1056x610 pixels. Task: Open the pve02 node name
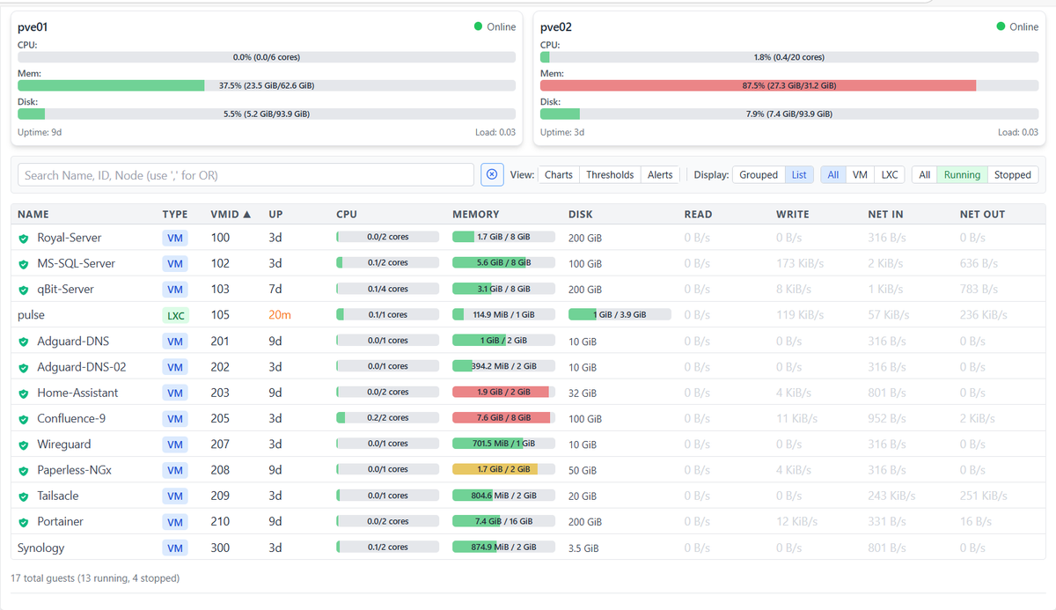click(x=556, y=27)
